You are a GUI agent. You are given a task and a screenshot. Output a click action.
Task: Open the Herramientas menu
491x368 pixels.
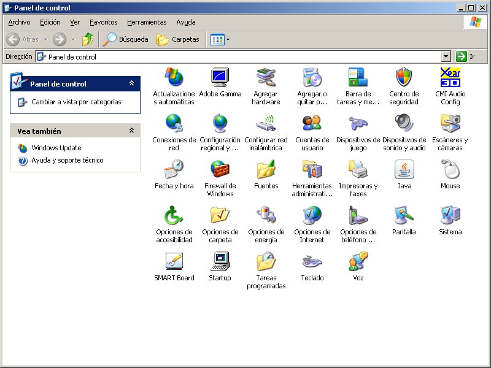(x=147, y=22)
